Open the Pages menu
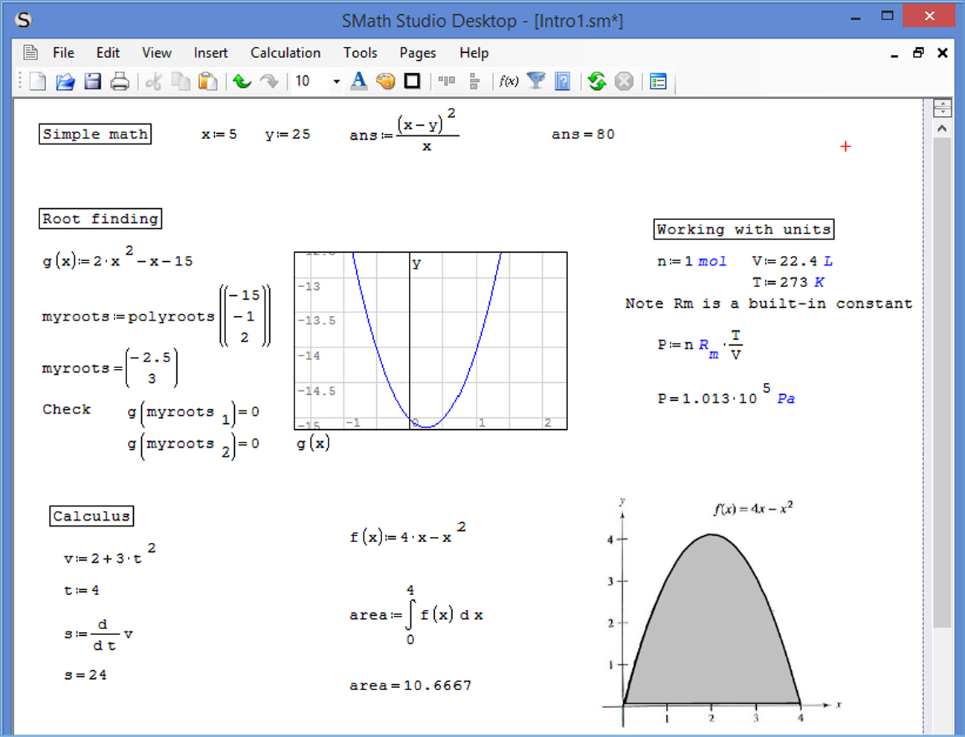Image resolution: width=965 pixels, height=737 pixels. [418, 53]
